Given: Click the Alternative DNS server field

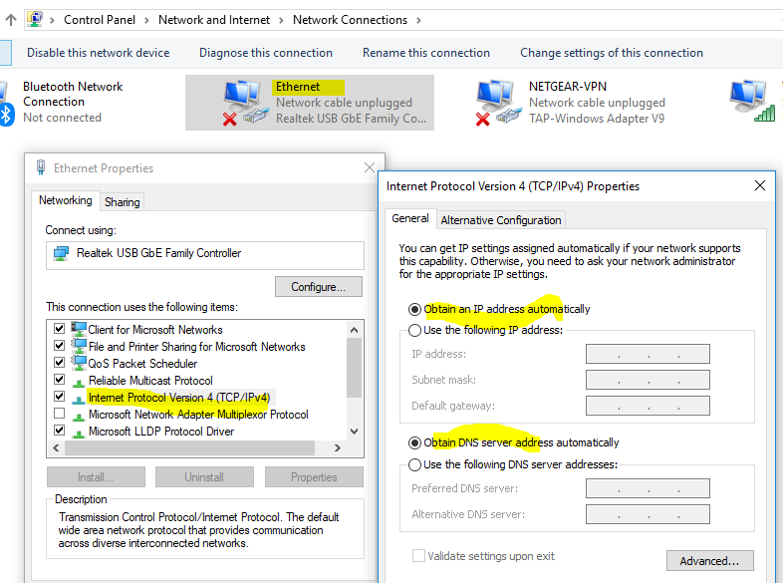Looking at the screenshot, I should point(648,514).
